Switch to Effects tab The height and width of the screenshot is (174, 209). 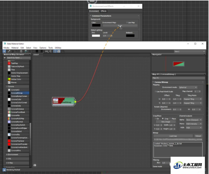click(x=104, y=11)
